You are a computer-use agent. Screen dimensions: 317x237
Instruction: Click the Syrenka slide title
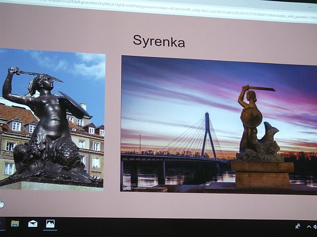[x=158, y=41]
